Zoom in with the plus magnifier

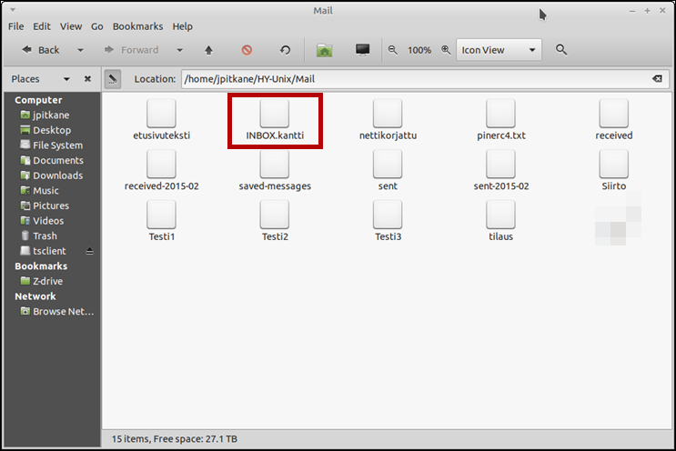(x=446, y=50)
